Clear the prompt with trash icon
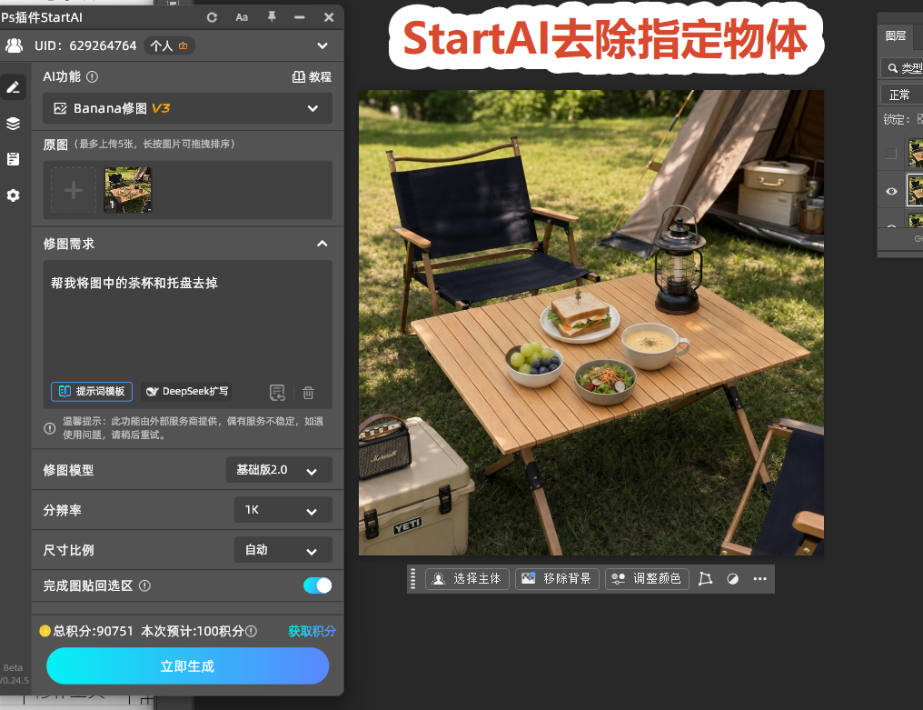923x710 pixels. 308,393
